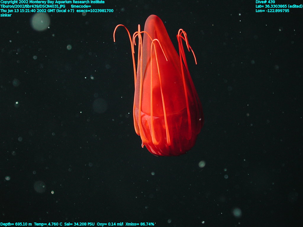Click the timecode= label
Image resolution: width=303 pixels, height=227 pixels.
tap(81, 6)
